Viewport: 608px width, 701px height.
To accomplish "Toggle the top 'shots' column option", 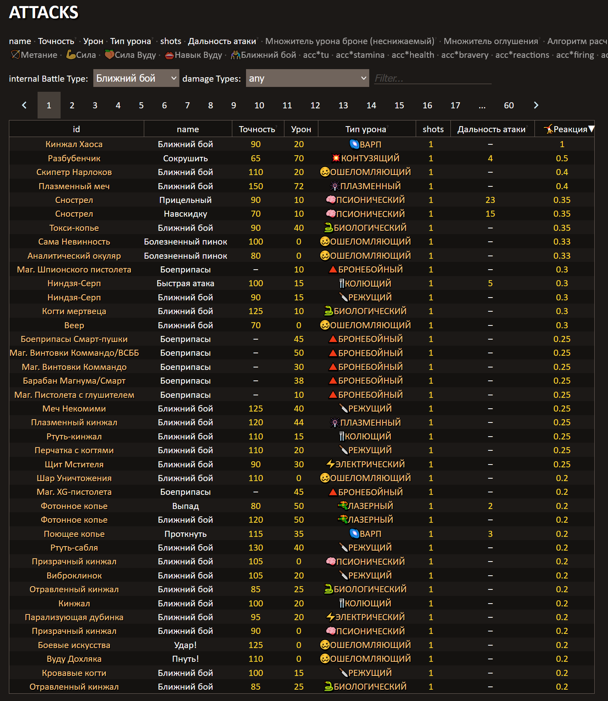I will [x=170, y=41].
